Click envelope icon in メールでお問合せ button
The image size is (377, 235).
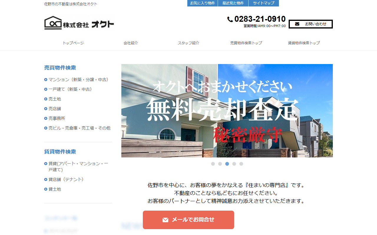pyautogui.click(x=166, y=220)
